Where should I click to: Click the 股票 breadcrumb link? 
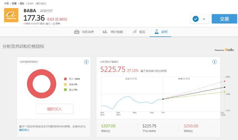pyautogui.click(x=14, y=3)
